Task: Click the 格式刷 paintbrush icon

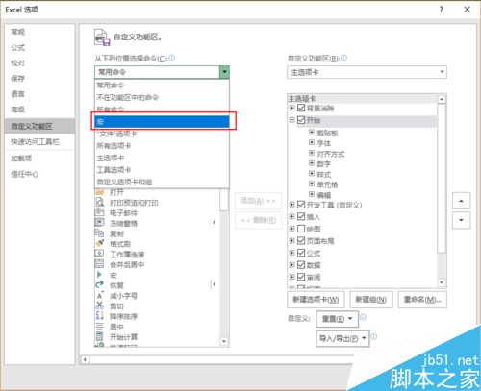Action: click(100, 243)
